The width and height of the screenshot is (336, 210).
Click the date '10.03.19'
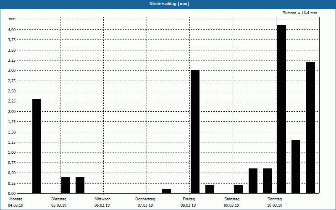[x=275, y=205]
